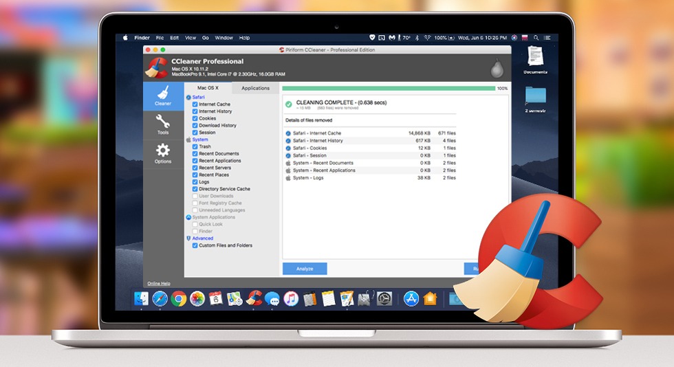The height and width of the screenshot is (367, 674).
Task: Open Messages from the dock
Action: click(x=272, y=298)
